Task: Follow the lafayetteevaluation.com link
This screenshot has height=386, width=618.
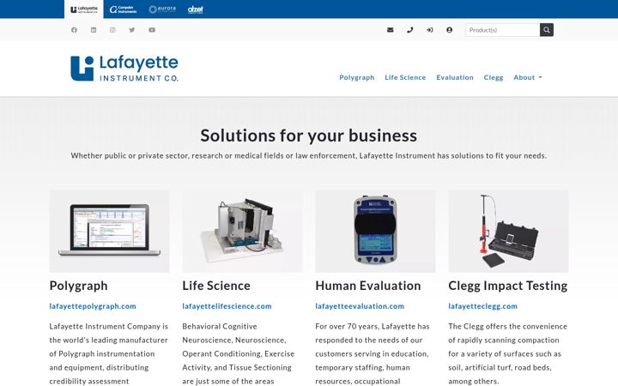Action: 360,306
